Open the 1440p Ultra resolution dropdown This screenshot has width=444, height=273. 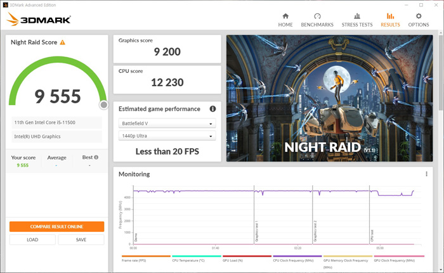(x=167, y=136)
